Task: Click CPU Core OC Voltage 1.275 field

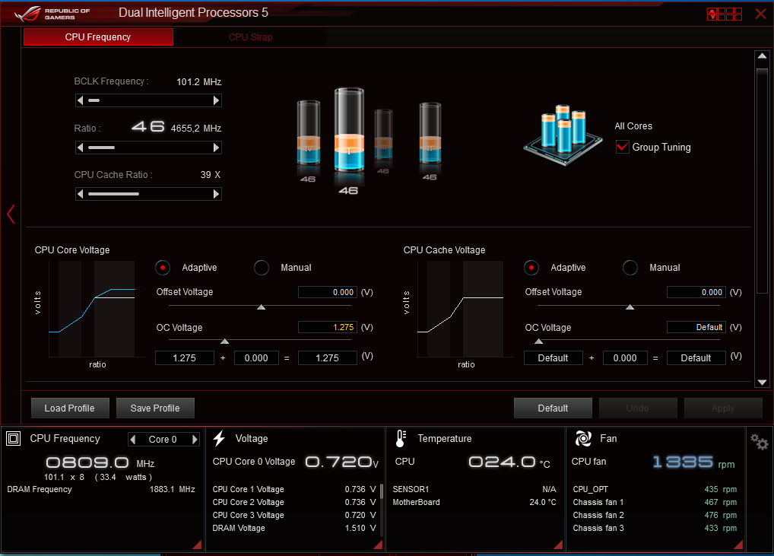Action: click(328, 327)
